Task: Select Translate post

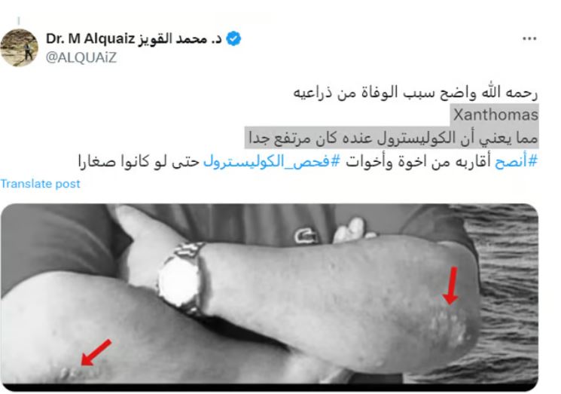Action: point(40,184)
